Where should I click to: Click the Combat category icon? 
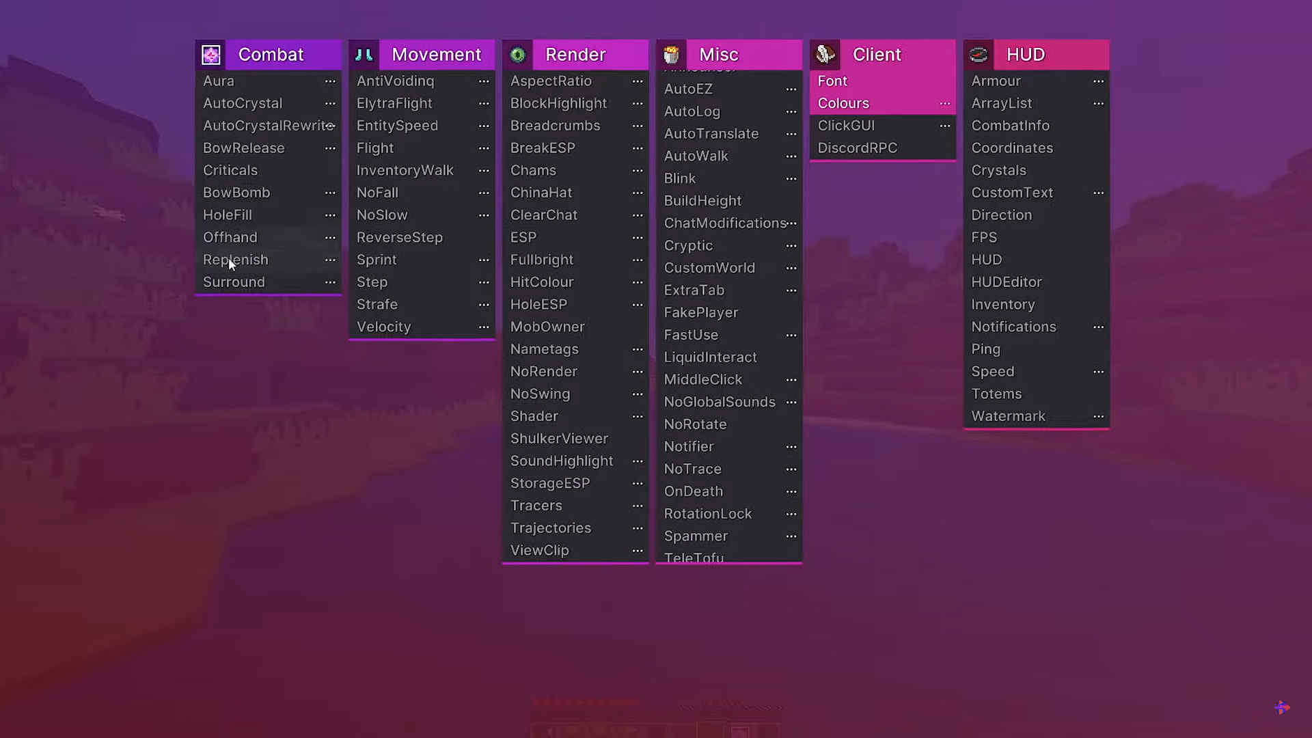[210, 55]
